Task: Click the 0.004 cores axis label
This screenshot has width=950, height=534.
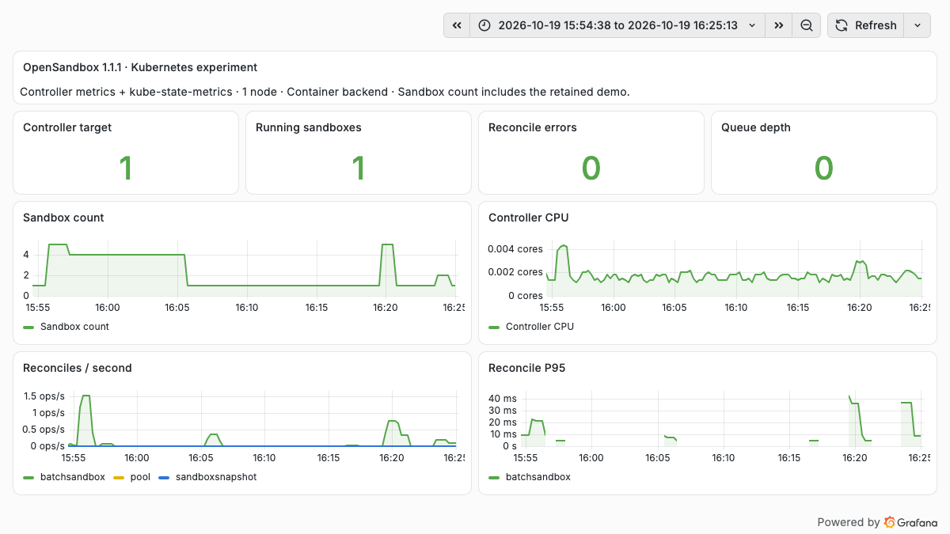Action: (515, 249)
